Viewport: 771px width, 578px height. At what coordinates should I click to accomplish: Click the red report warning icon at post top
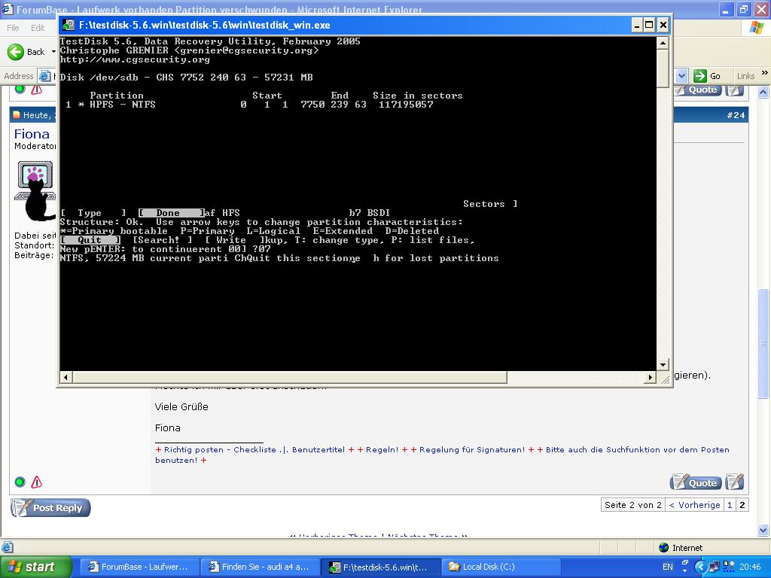tap(36, 90)
